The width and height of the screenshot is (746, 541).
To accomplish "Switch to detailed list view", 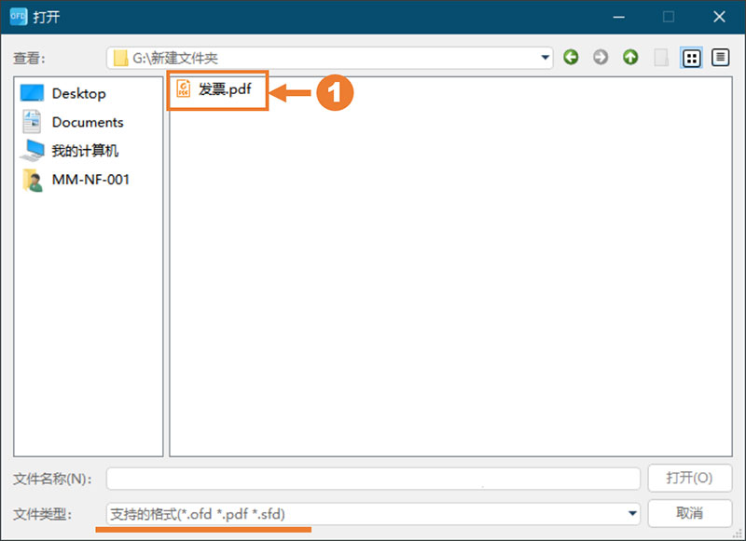I will [720, 58].
